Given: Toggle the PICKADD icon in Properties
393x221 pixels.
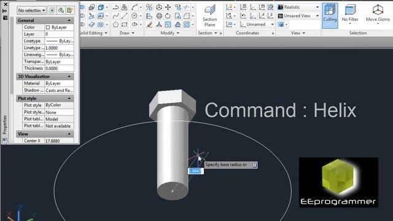Looking at the screenshot, I should pyautogui.click(x=52, y=10).
